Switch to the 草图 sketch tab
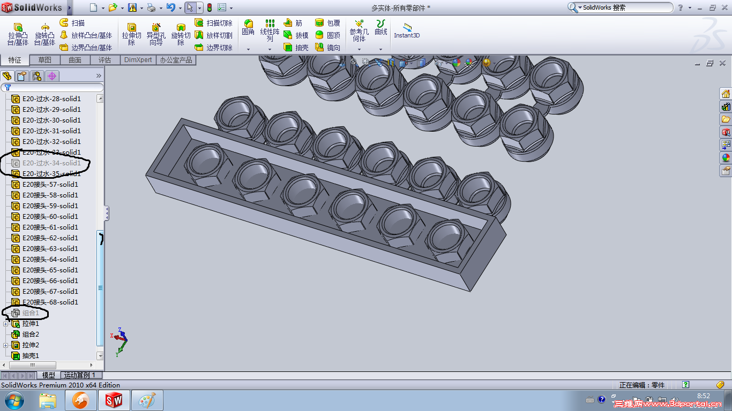This screenshot has width=732, height=411. click(44, 60)
